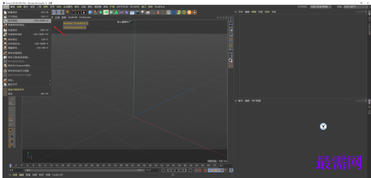Image resolution: width=371 pixels, height=178 pixels.
Task: Step to the next frame
Action: (181, 170)
